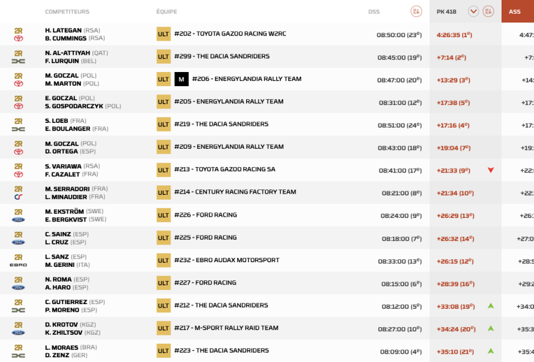Select #225 Ford Racing team name
Image resolution: width=534 pixels, height=362 pixels.
(x=205, y=237)
